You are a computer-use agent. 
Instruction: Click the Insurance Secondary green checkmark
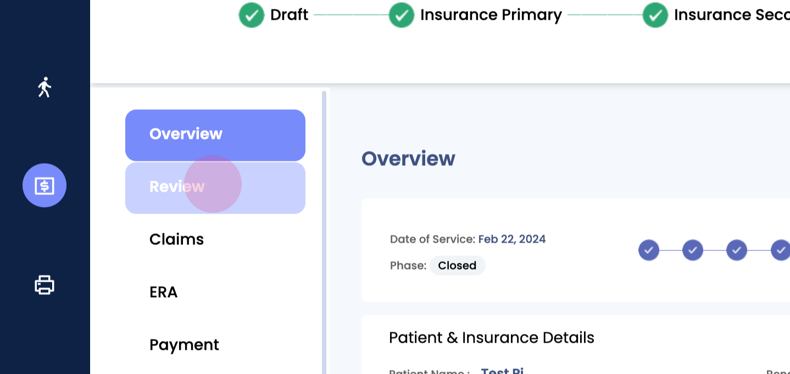[x=655, y=15]
